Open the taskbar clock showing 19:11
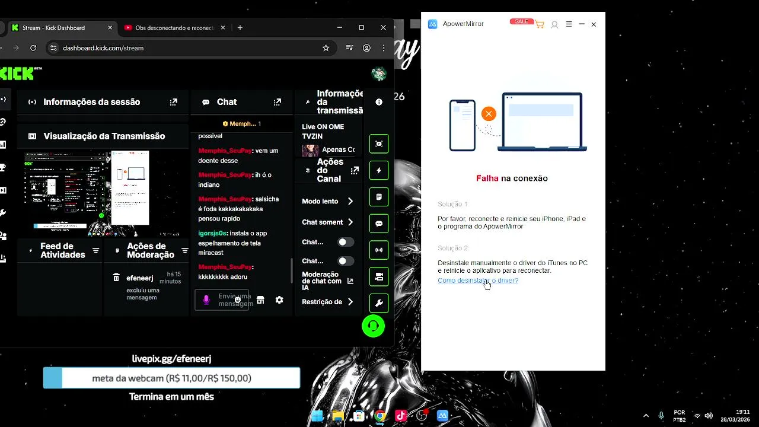Image resolution: width=759 pixels, height=427 pixels. [x=735, y=416]
